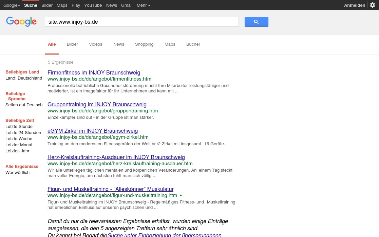Image resolution: width=379 pixels, height=237 pixels.
Task: Enable the Wortwörtlich filter
Action: [17, 172]
